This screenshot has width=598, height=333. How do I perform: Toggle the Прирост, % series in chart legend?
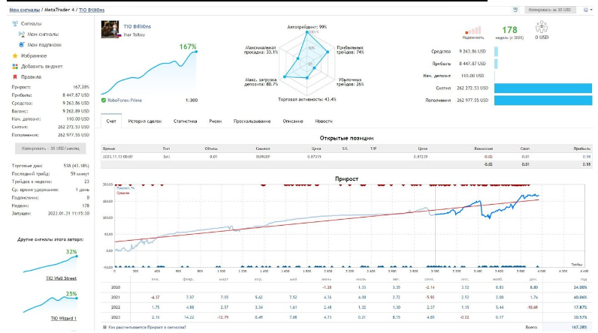(125, 188)
